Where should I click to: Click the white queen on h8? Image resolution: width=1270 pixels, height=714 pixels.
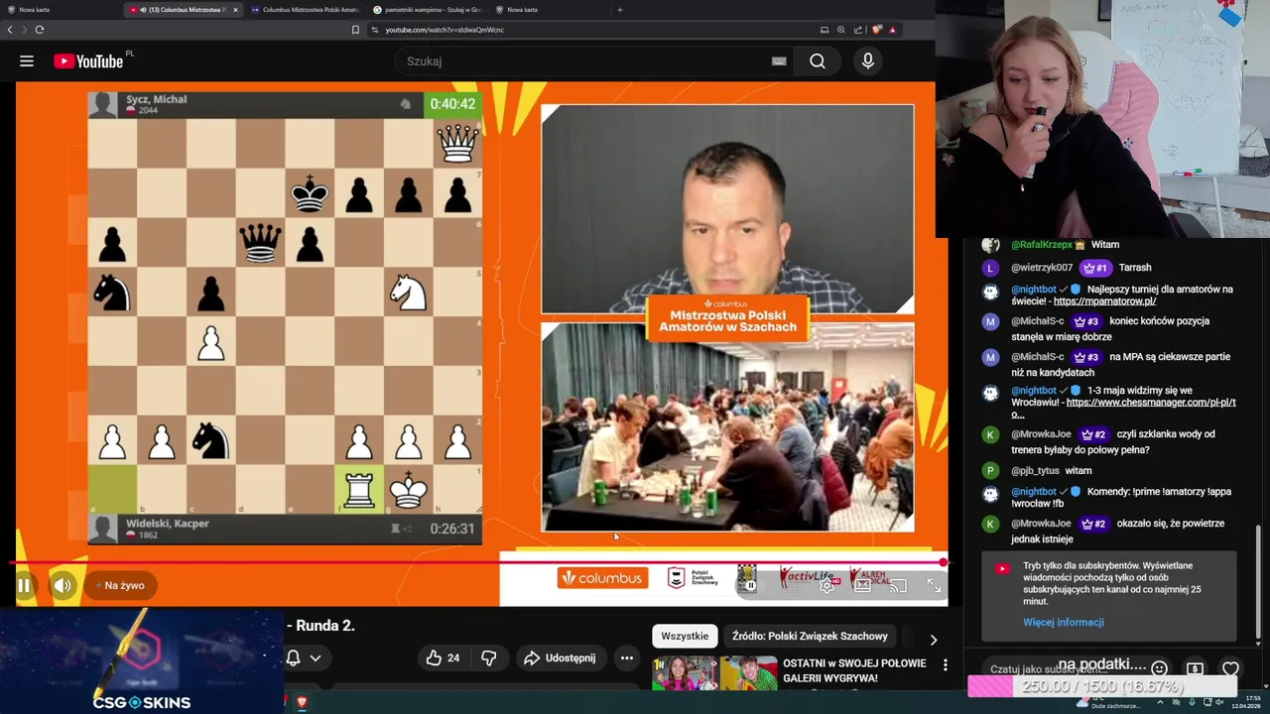click(457, 144)
